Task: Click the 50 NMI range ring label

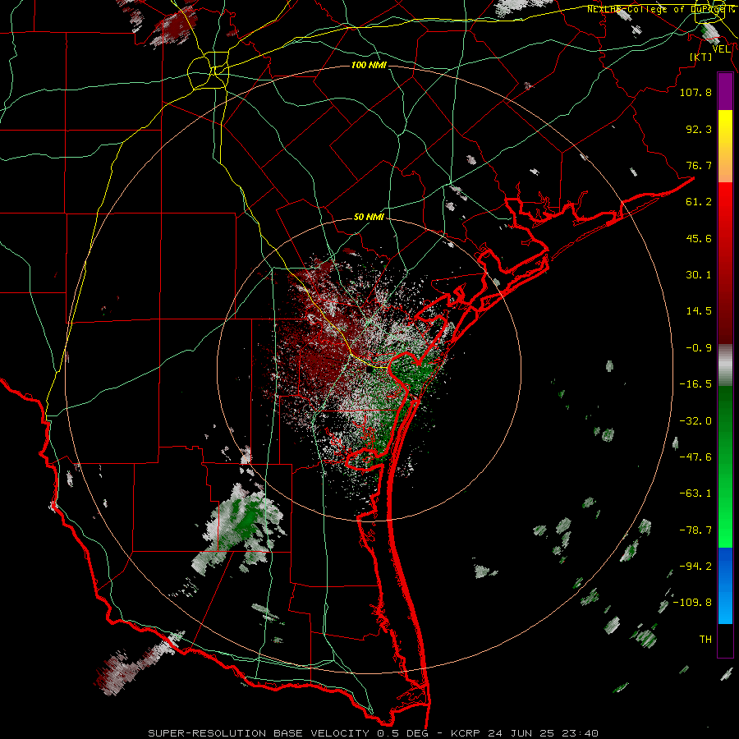Action: tap(369, 218)
